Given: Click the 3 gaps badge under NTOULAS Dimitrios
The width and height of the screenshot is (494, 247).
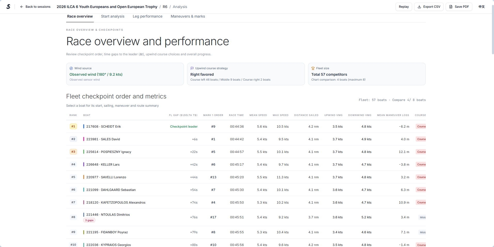Looking at the screenshot, I should (89, 220).
